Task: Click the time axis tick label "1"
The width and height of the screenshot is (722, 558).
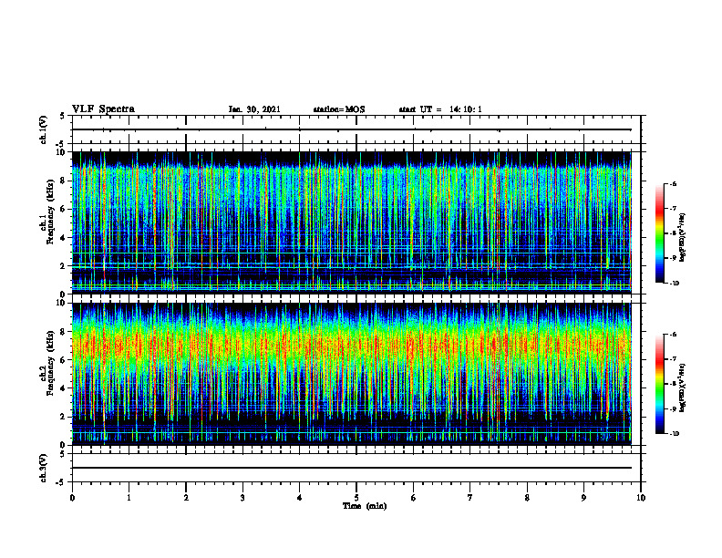Action: click(129, 498)
